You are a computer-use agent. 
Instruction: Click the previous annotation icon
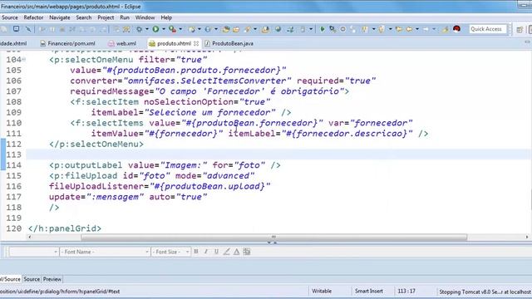click(382, 30)
